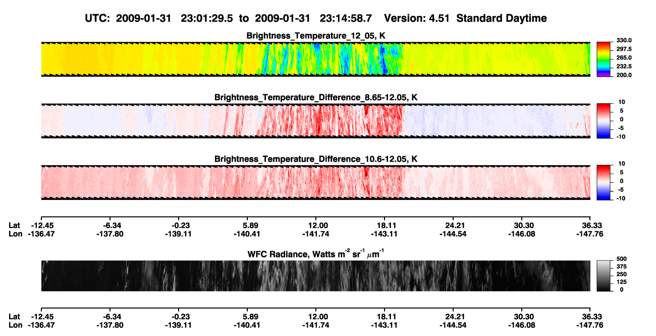
Task: Click the 125 label on radiance scale
Action: pyautogui.click(x=621, y=282)
